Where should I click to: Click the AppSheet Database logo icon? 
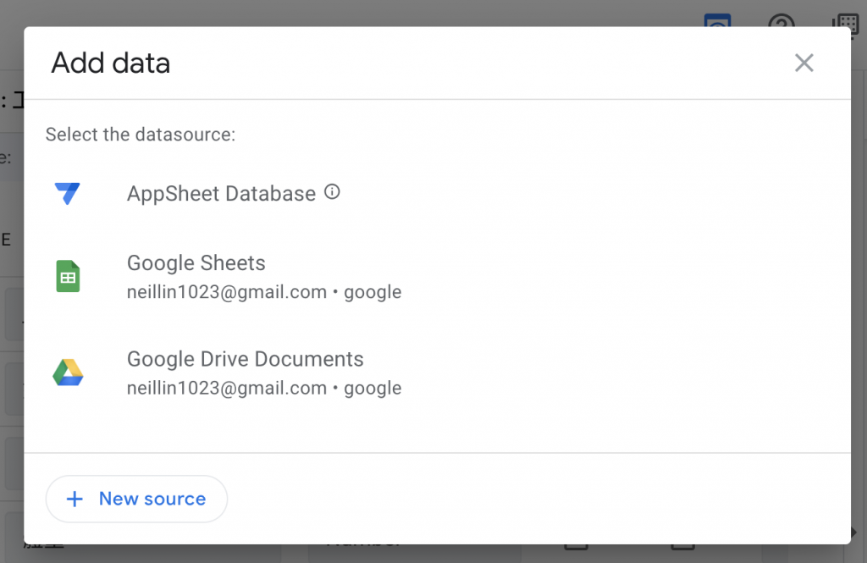[67, 193]
